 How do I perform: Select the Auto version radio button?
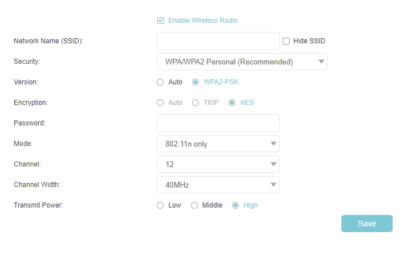point(160,82)
